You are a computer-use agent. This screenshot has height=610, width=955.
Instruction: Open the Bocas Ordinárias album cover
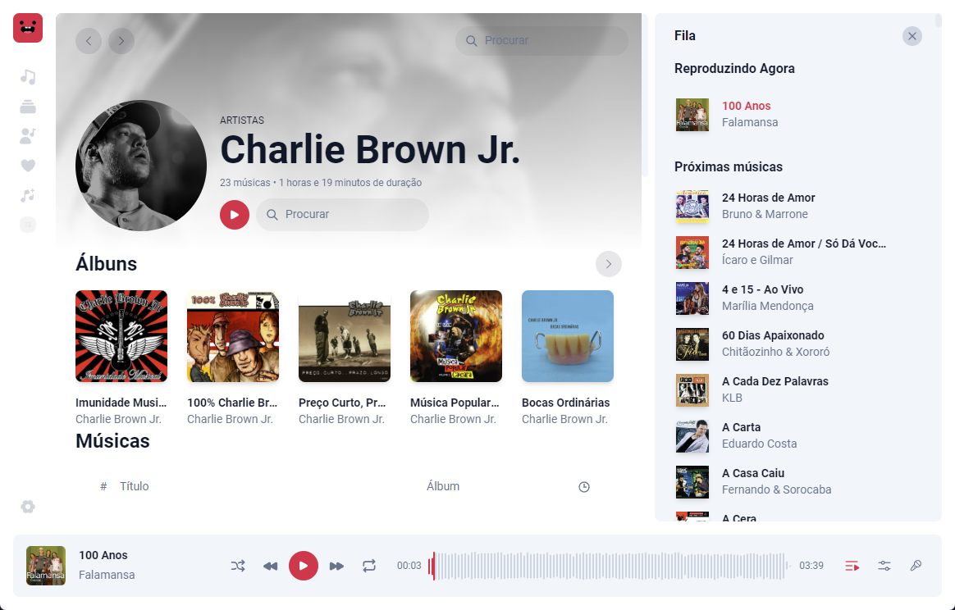click(x=568, y=336)
